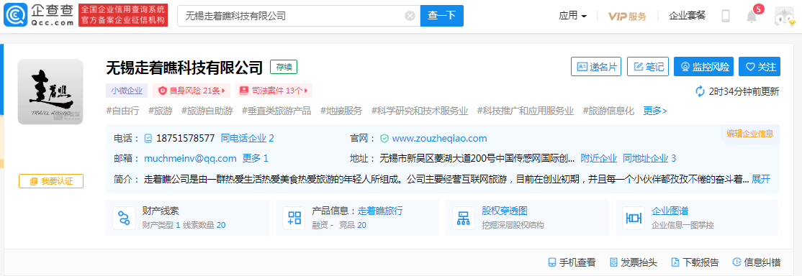Click the Qcc.com logo
This screenshot has height=276, width=802.
coord(38,15)
